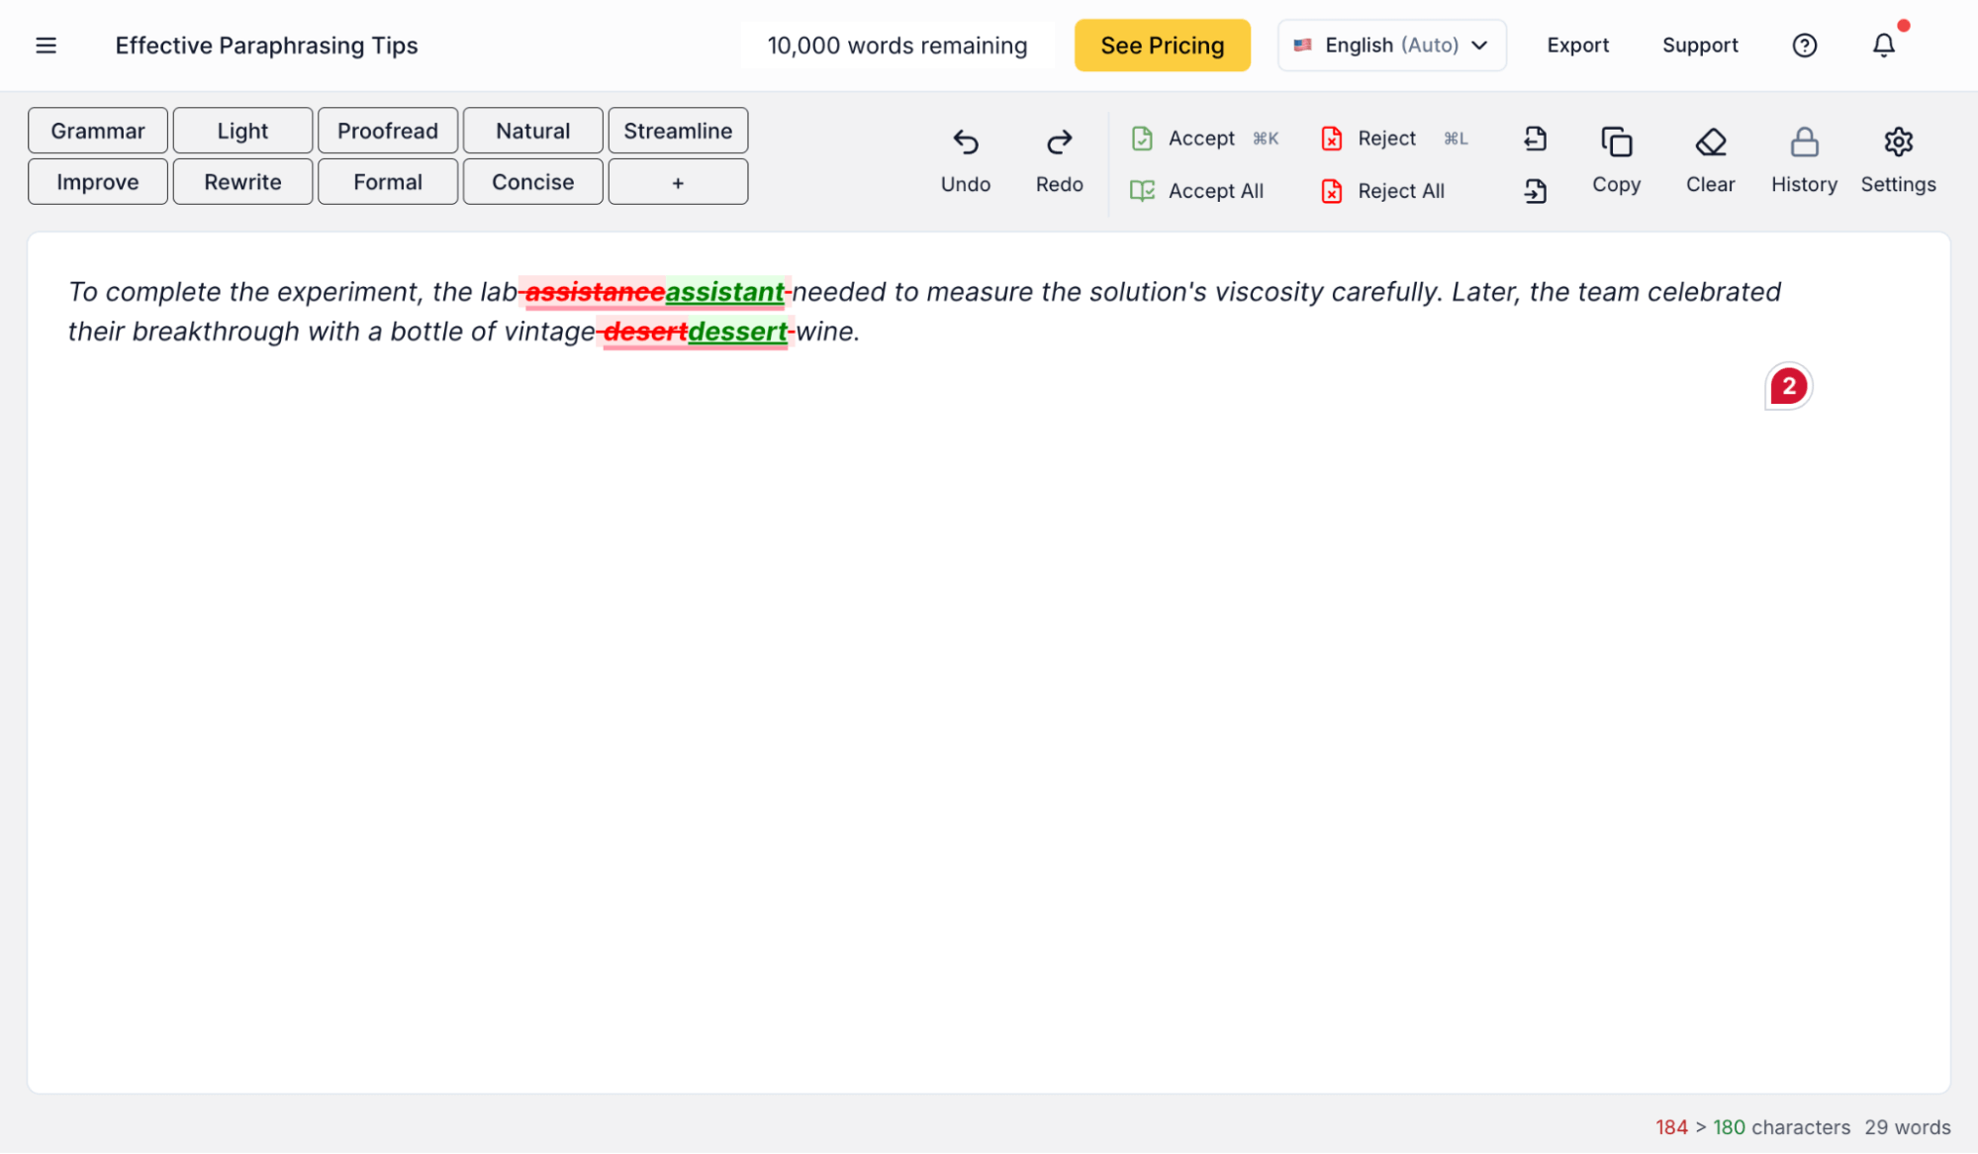Click the inserted word dessert
The image size is (1978, 1154).
point(738,332)
